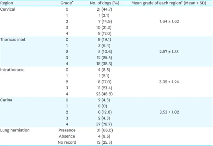Click the value 21 (44.7)

point(104,9)
